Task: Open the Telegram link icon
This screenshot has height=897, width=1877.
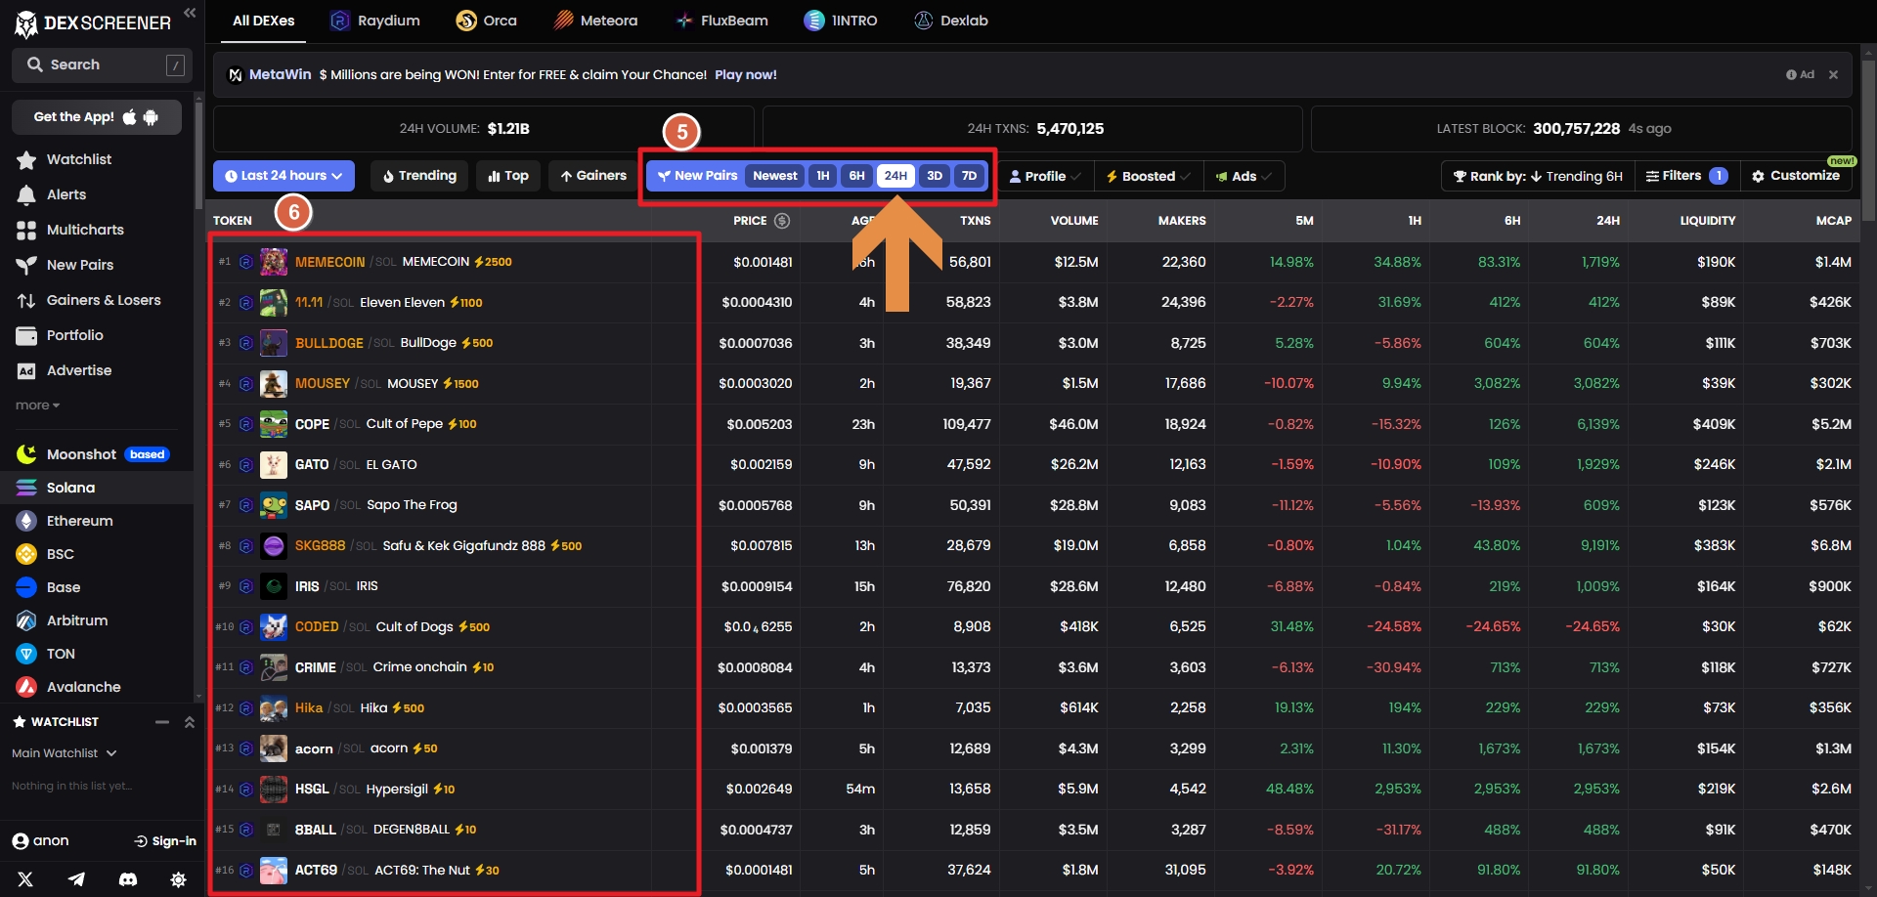Action: click(76, 879)
